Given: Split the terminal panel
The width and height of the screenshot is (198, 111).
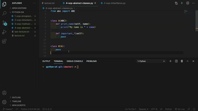Looking at the screenshot, I should [176, 61].
